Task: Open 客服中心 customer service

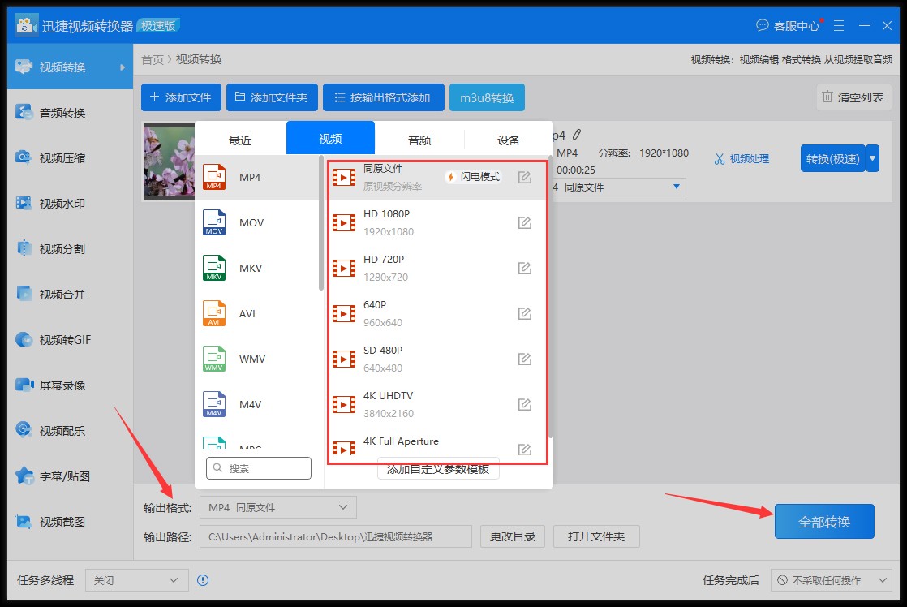Action: [789, 25]
